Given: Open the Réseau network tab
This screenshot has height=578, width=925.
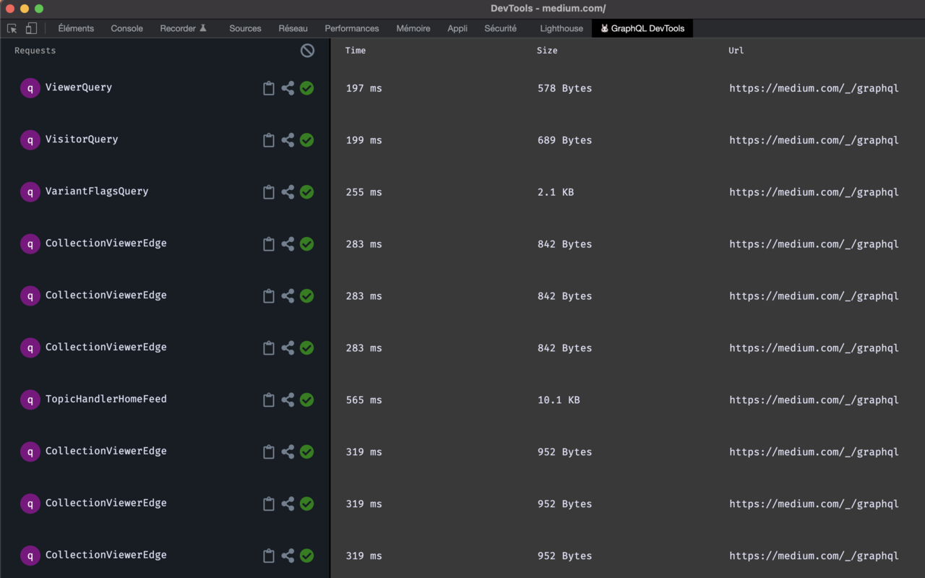Looking at the screenshot, I should click(293, 28).
